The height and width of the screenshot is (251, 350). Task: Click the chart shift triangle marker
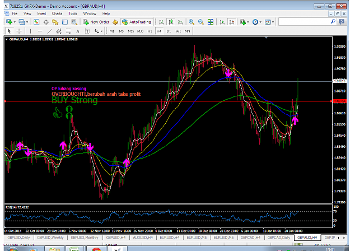pos(266,38)
